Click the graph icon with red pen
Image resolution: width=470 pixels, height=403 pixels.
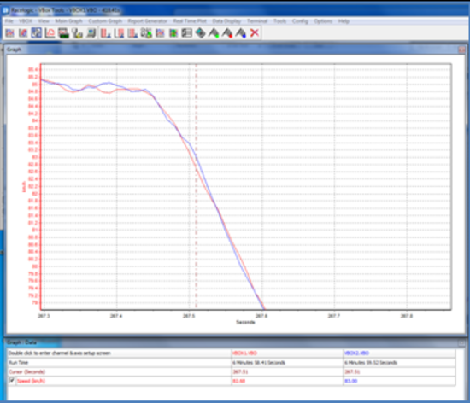click(23, 32)
